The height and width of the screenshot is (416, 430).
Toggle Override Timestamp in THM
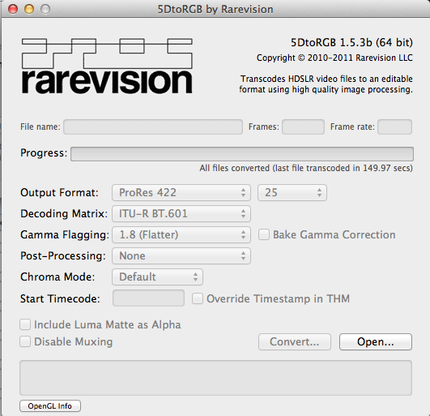(x=198, y=298)
